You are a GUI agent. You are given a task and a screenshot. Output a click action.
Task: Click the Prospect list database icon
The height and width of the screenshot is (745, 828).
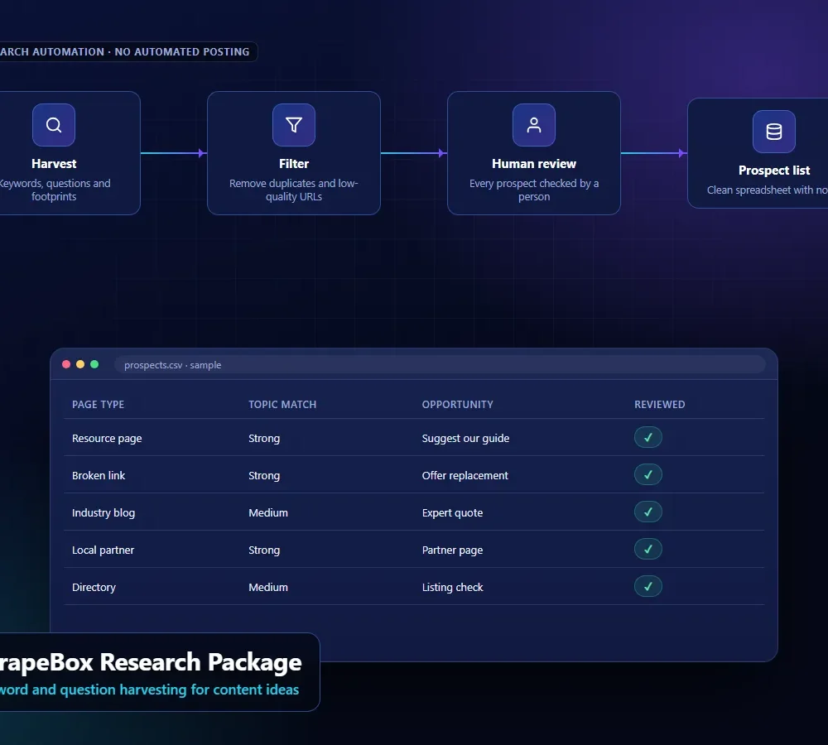[774, 132]
